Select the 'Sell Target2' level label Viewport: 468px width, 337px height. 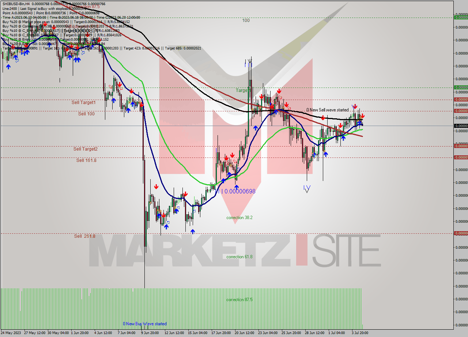point(86,149)
